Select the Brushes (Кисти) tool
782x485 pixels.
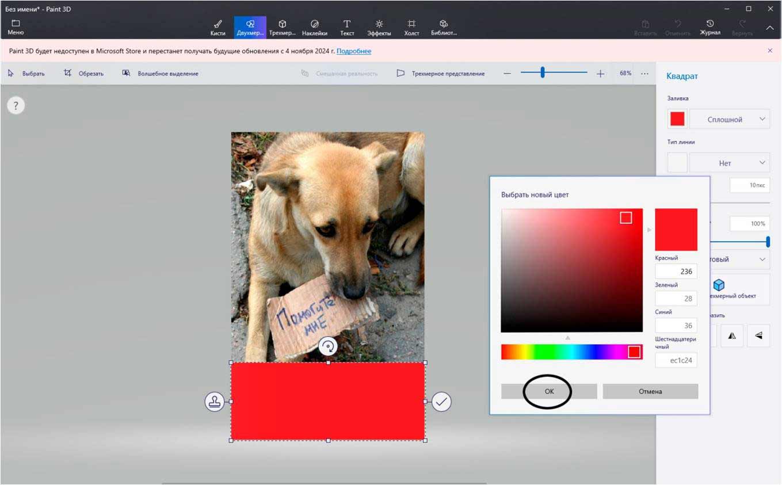(x=218, y=28)
